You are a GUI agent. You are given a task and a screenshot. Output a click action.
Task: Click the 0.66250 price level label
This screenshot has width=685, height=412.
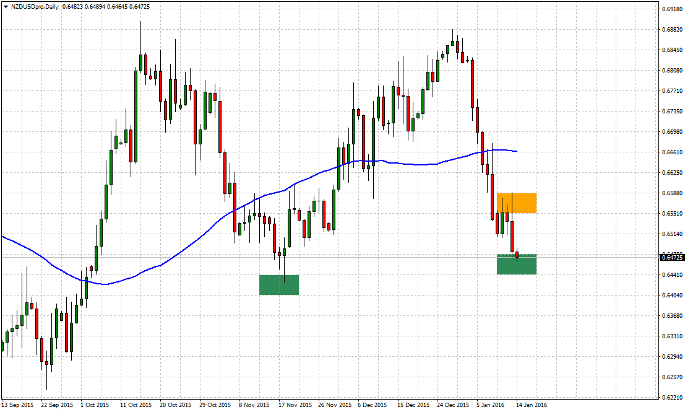tap(672, 173)
